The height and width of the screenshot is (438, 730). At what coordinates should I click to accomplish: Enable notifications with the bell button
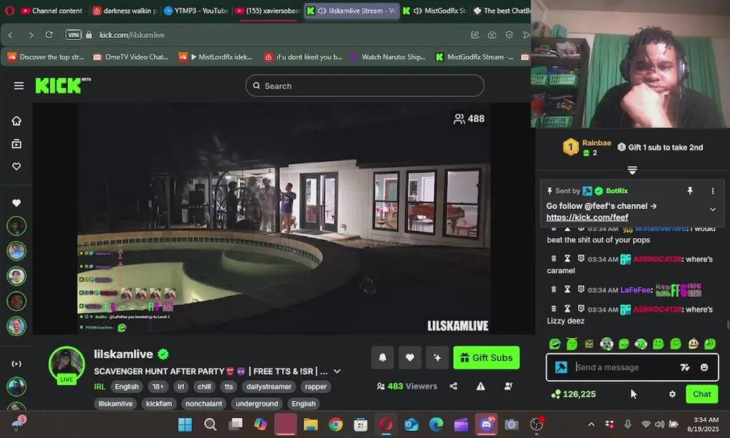point(383,358)
